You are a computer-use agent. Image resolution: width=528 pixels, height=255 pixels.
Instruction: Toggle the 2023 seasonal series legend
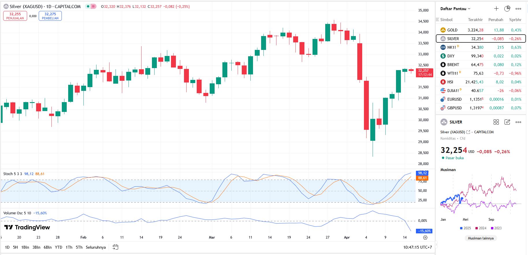pos(496,228)
